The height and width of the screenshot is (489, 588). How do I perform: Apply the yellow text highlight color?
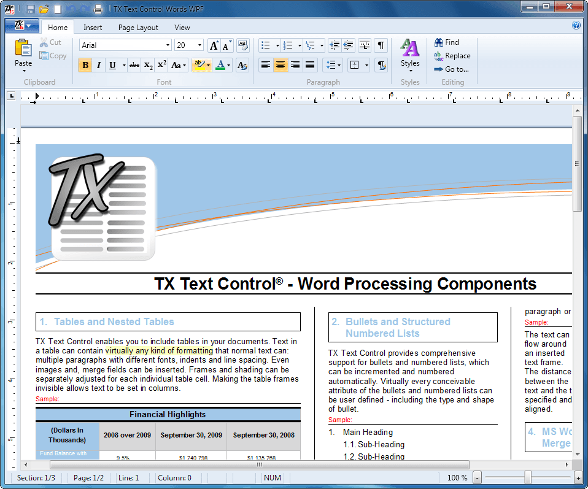coord(199,65)
